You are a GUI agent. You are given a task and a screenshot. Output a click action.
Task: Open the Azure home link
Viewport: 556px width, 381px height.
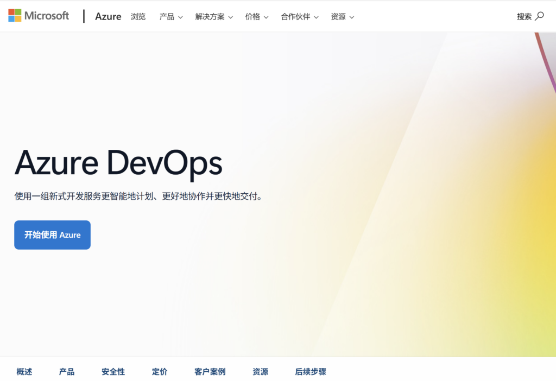[108, 17]
